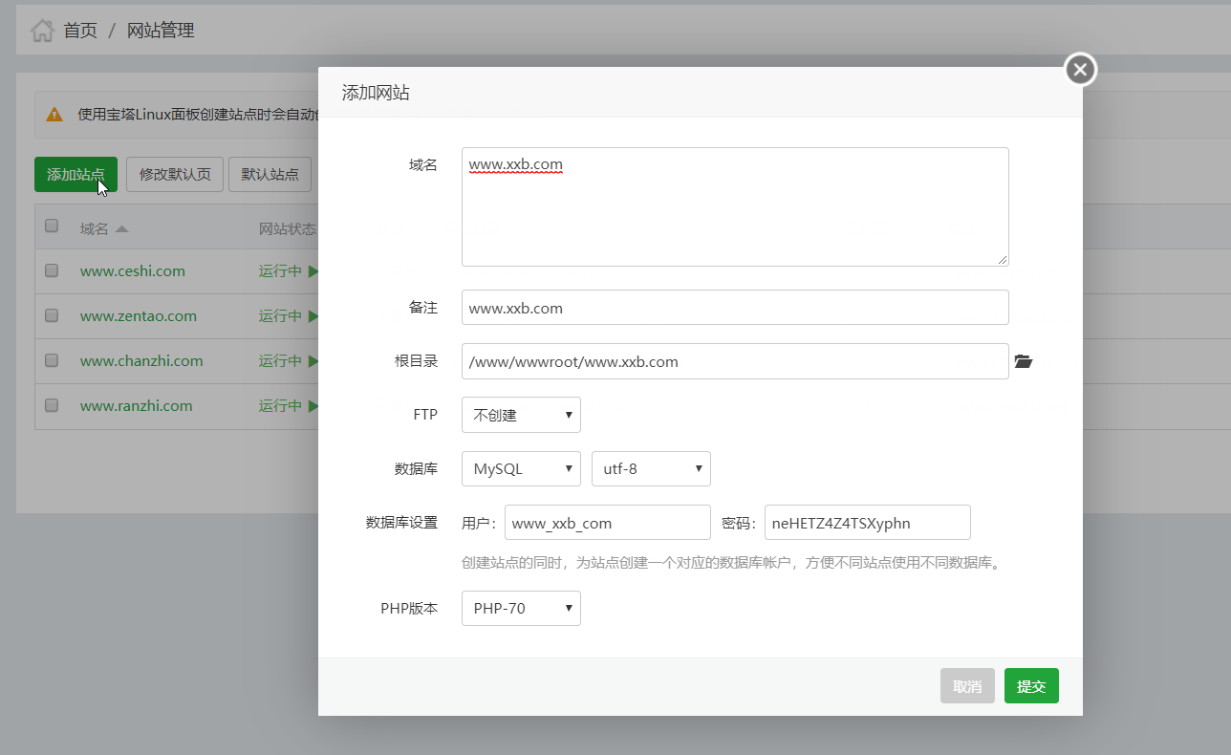Click the database password input field
The image size is (1231, 755).
click(x=867, y=523)
